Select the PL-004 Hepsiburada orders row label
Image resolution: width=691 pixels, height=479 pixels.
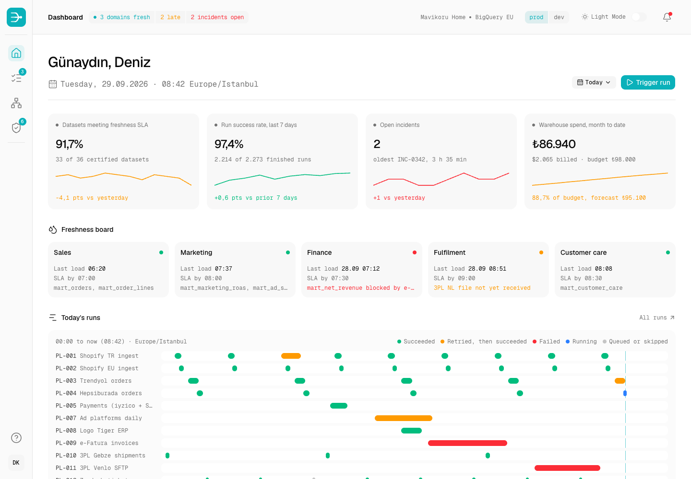point(99,393)
